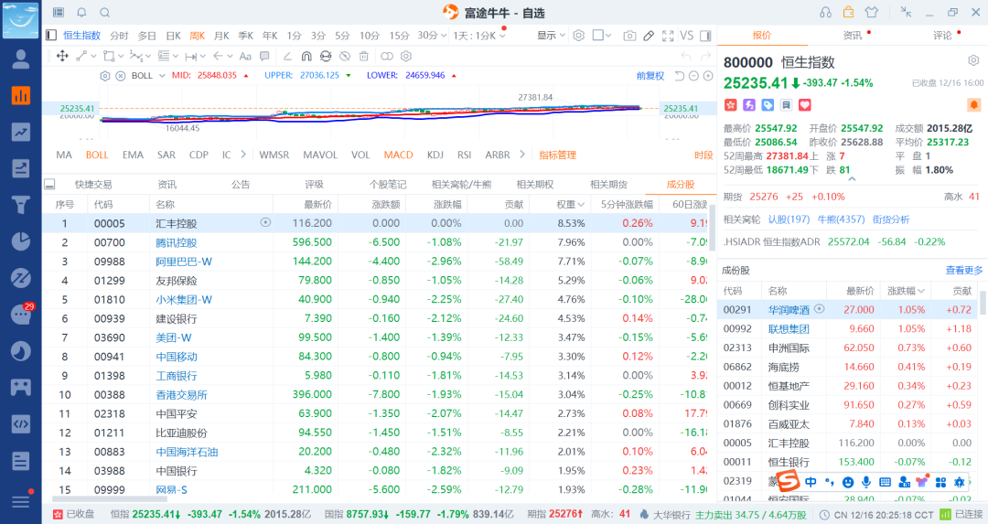Open the stock screener funnel sidebar icon
Image resolution: width=988 pixels, height=524 pixels.
coord(21,205)
